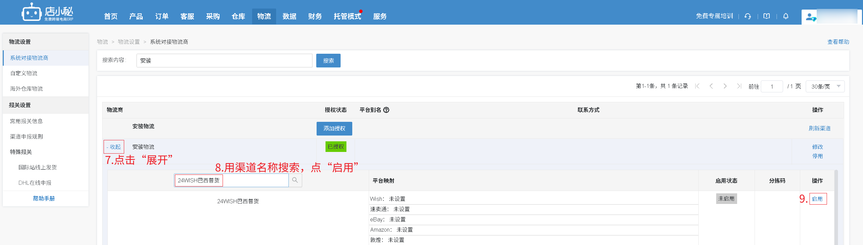
Task: Click the 平台别名 help question mark icon
Action: click(386, 110)
